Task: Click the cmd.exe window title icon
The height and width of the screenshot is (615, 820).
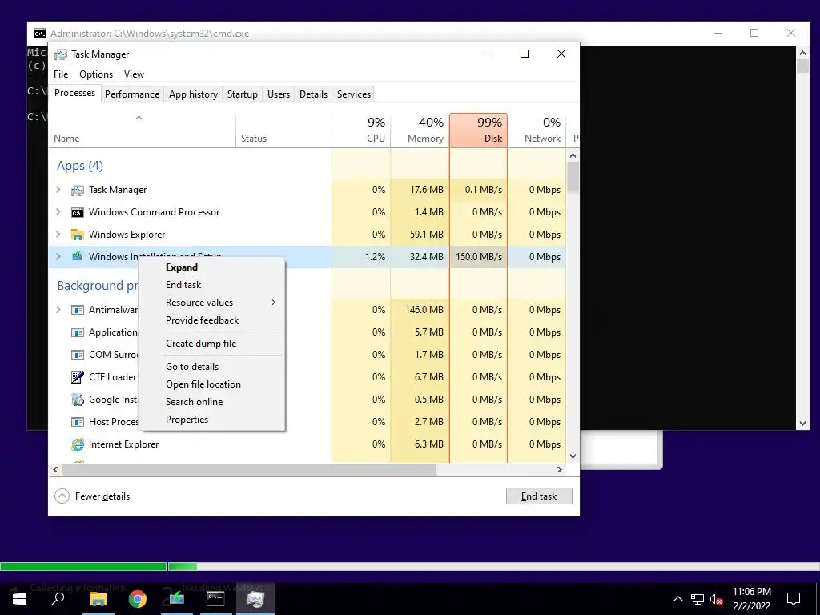Action: 40,34
